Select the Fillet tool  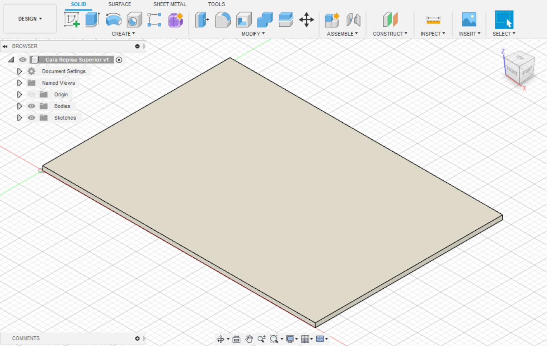223,19
